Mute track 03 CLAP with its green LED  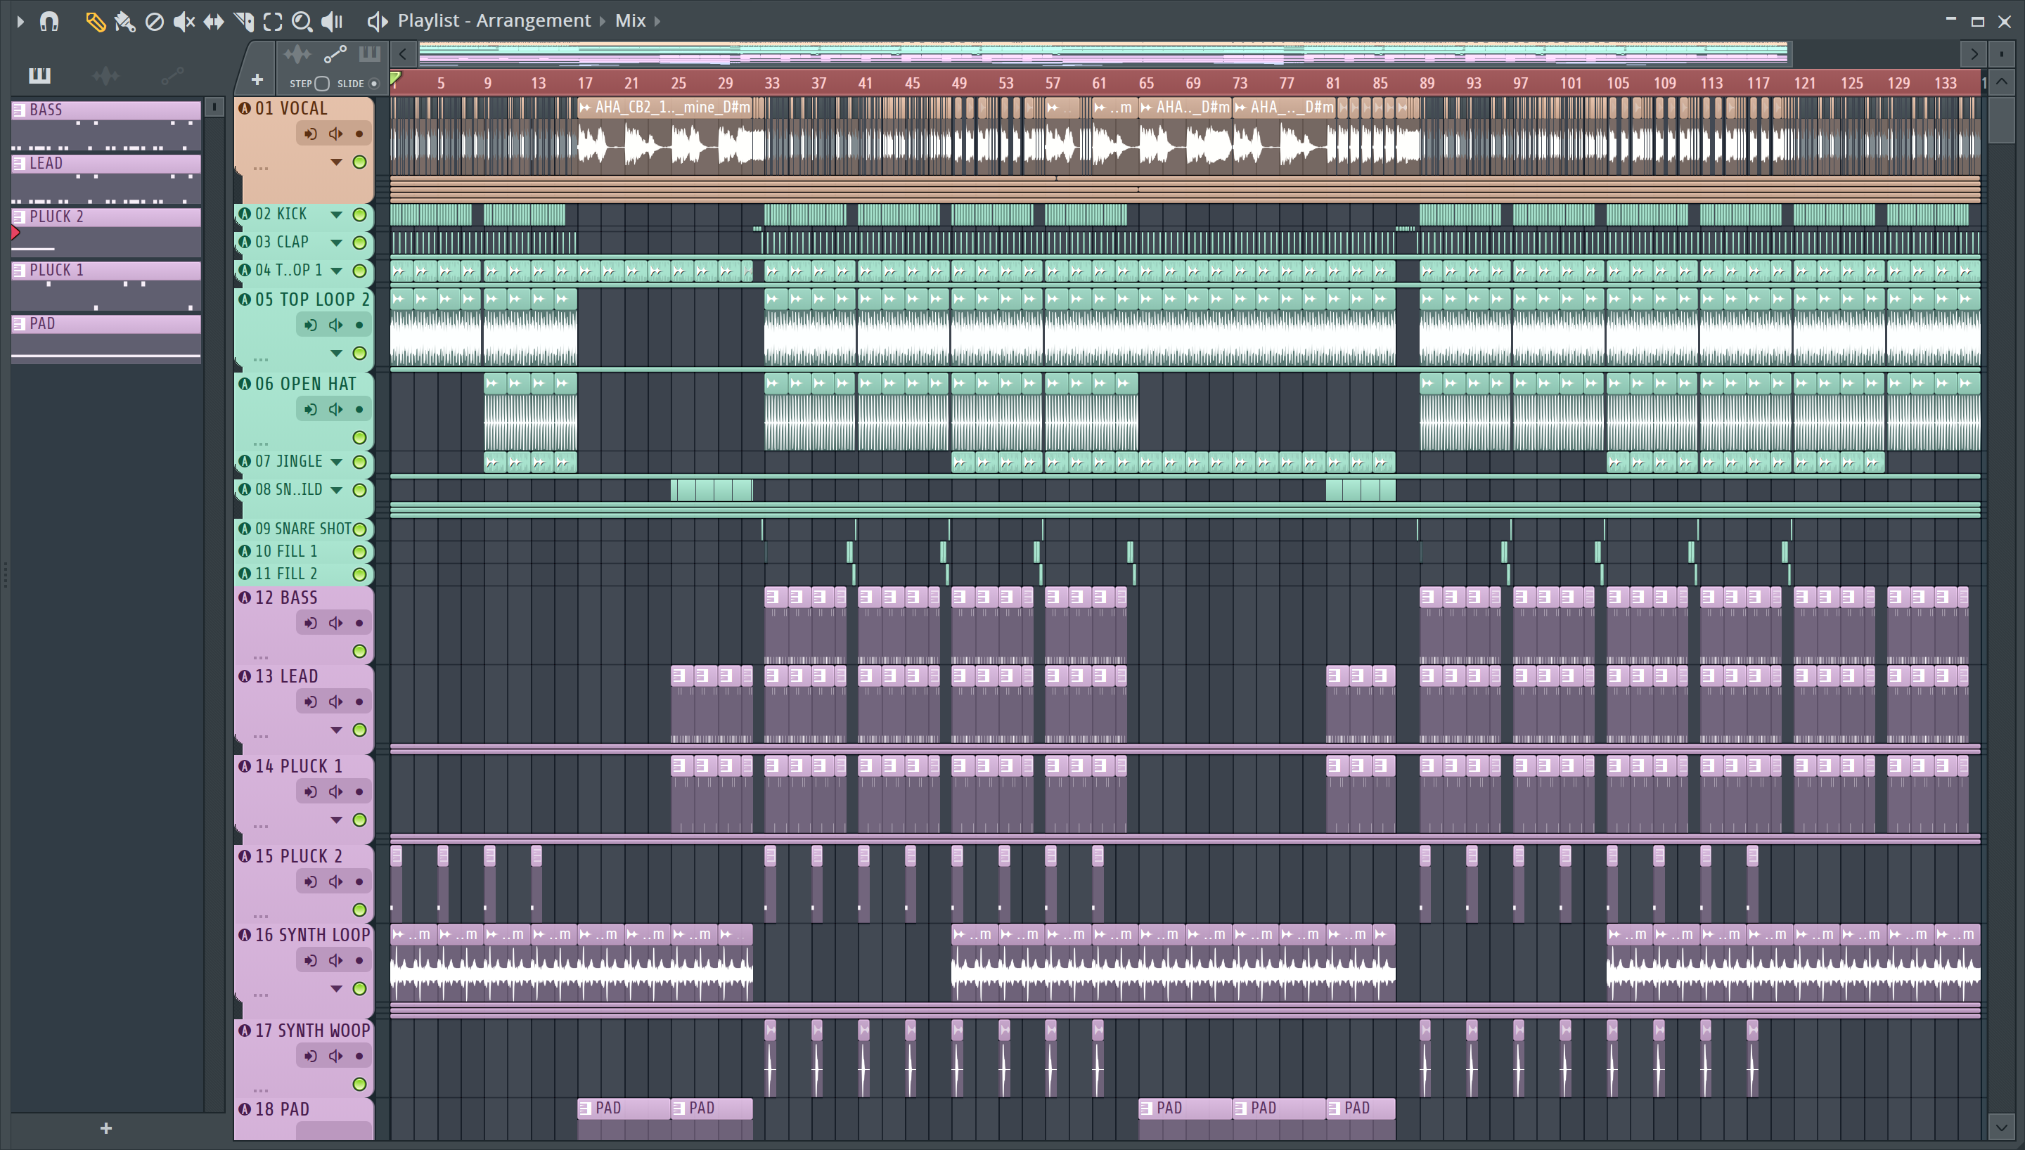click(x=359, y=243)
